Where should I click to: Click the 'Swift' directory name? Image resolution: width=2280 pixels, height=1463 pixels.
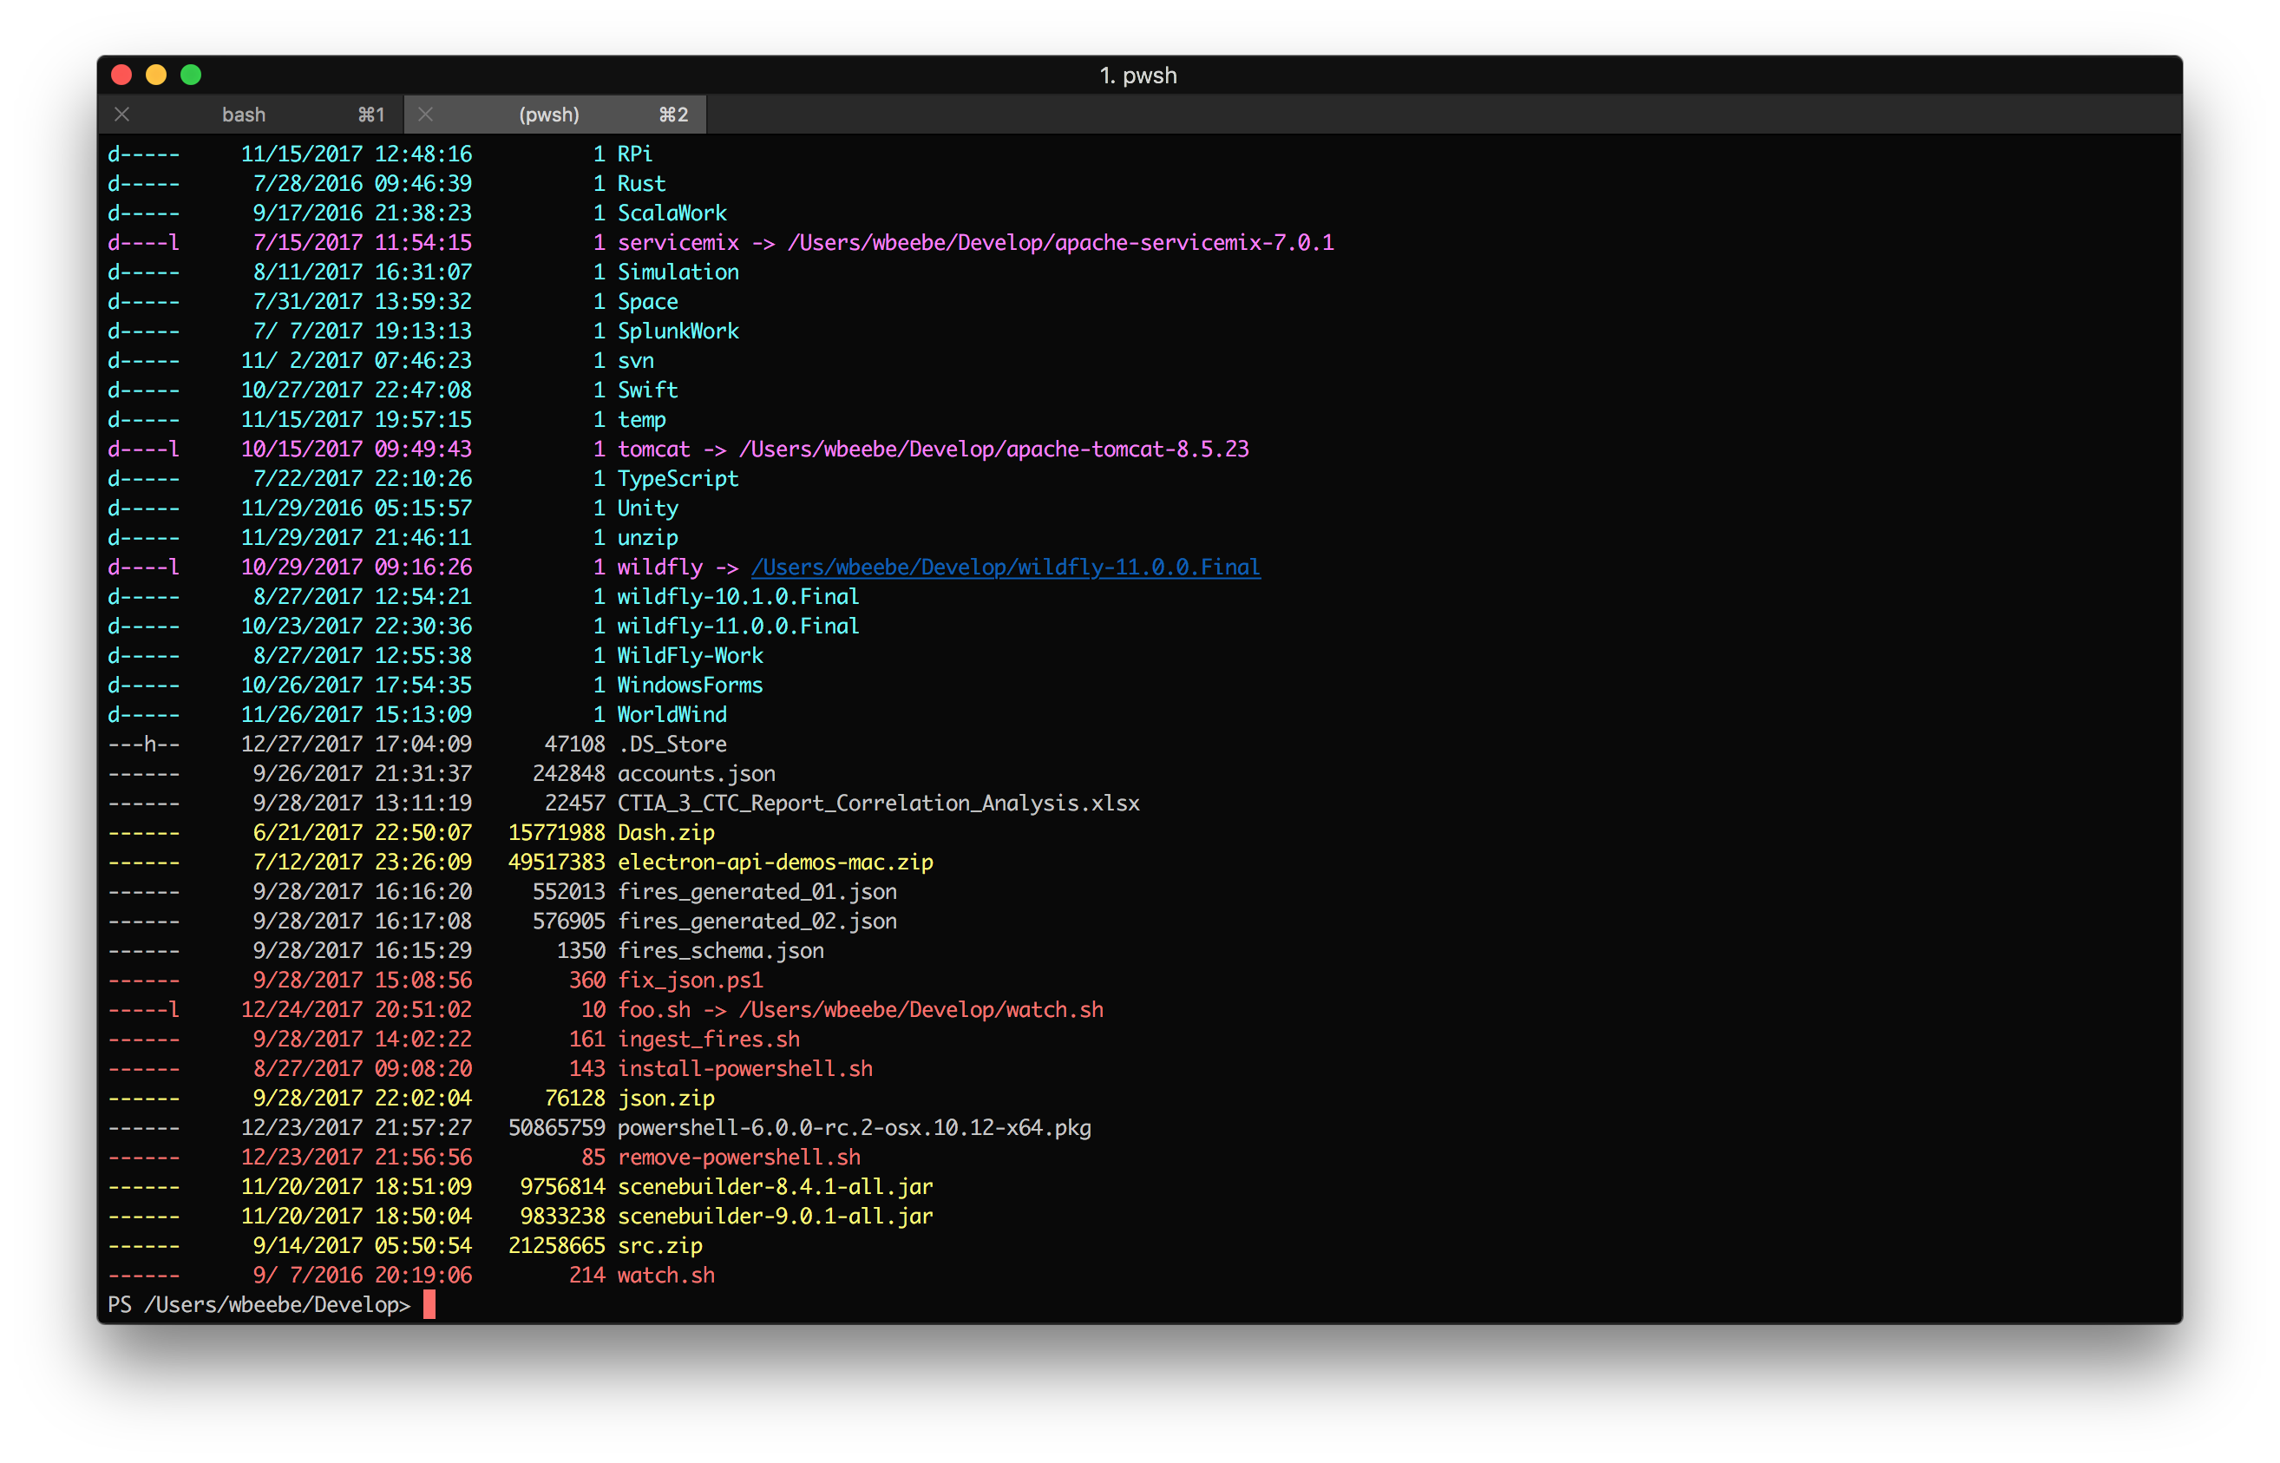(x=647, y=390)
